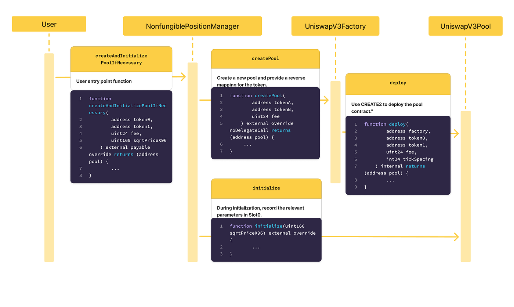
Task: Click the ") internal returns" code line
Action: [x=400, y=166]
